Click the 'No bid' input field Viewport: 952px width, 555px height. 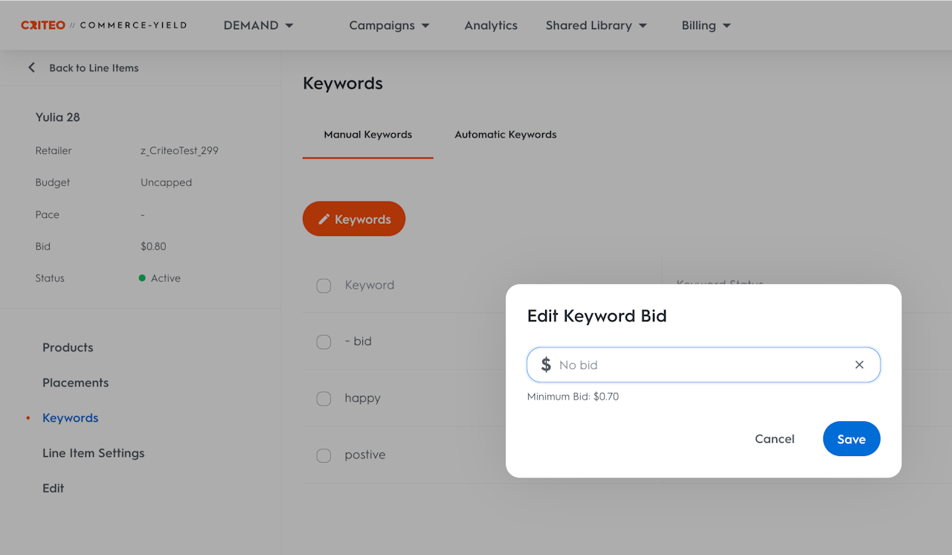click(x=699, y=365)
